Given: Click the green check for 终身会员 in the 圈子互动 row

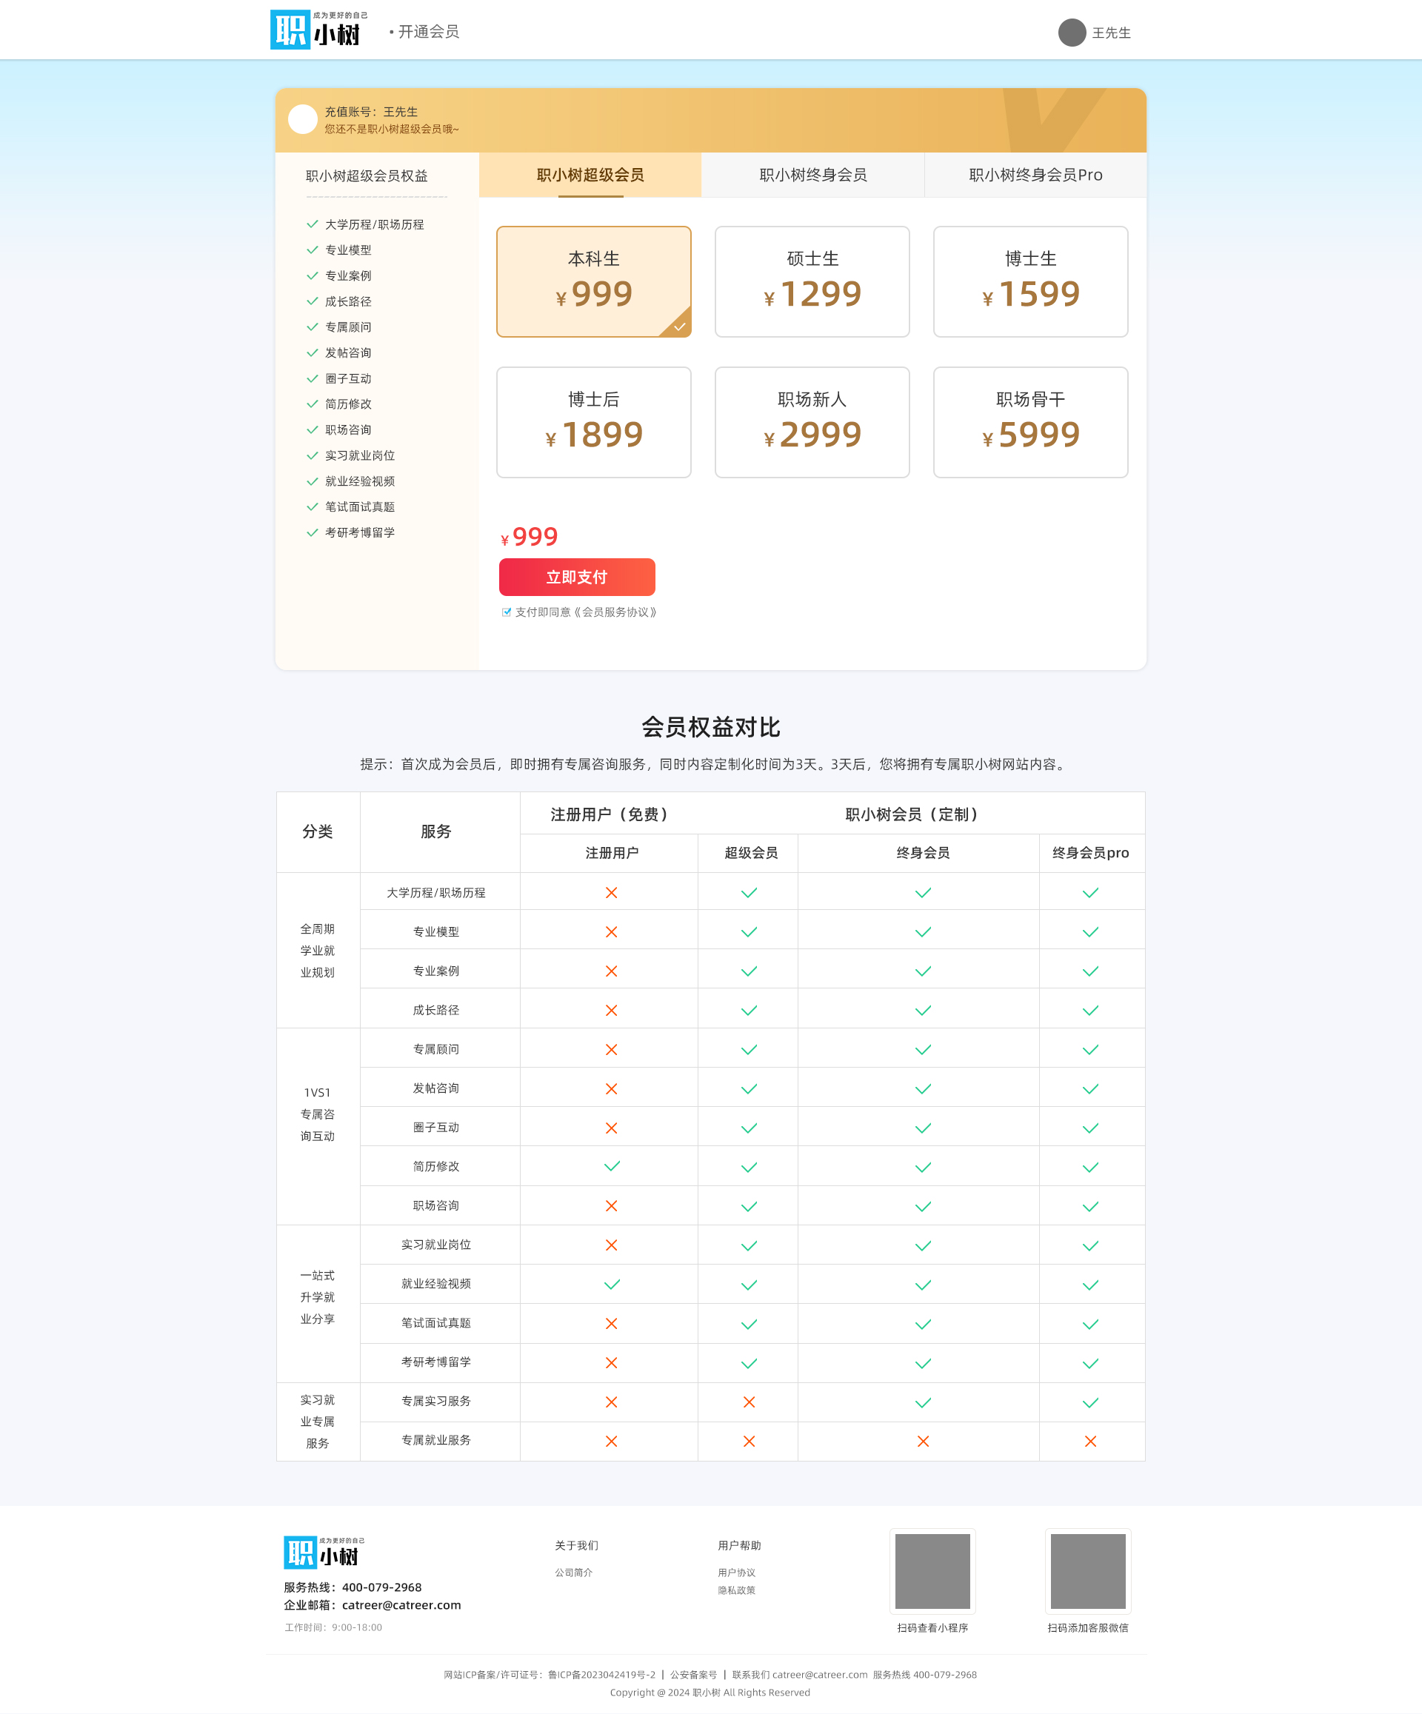Looking at the screenshot, I should tap(924, 1128).
